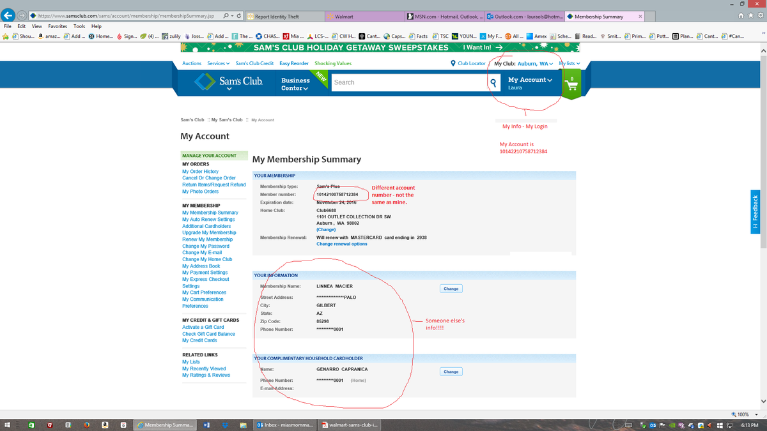Viewport: 767px width, 431px height.
Task: Switch to the Walmart tab
Action: click(364, 17)
